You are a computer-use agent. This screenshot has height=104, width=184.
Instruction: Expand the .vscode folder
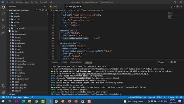[9, 19]
